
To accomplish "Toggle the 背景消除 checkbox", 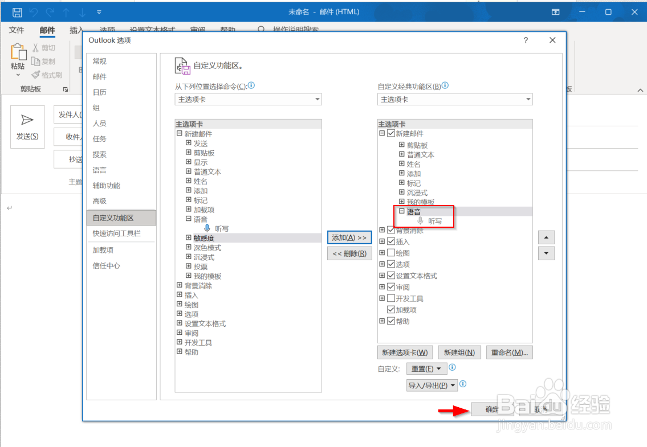I will (x=391, y=230).
